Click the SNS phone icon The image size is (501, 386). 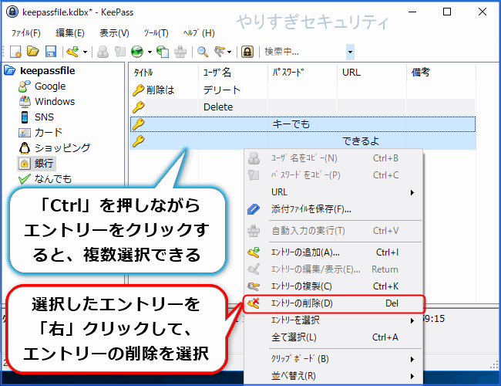point(25,117)
